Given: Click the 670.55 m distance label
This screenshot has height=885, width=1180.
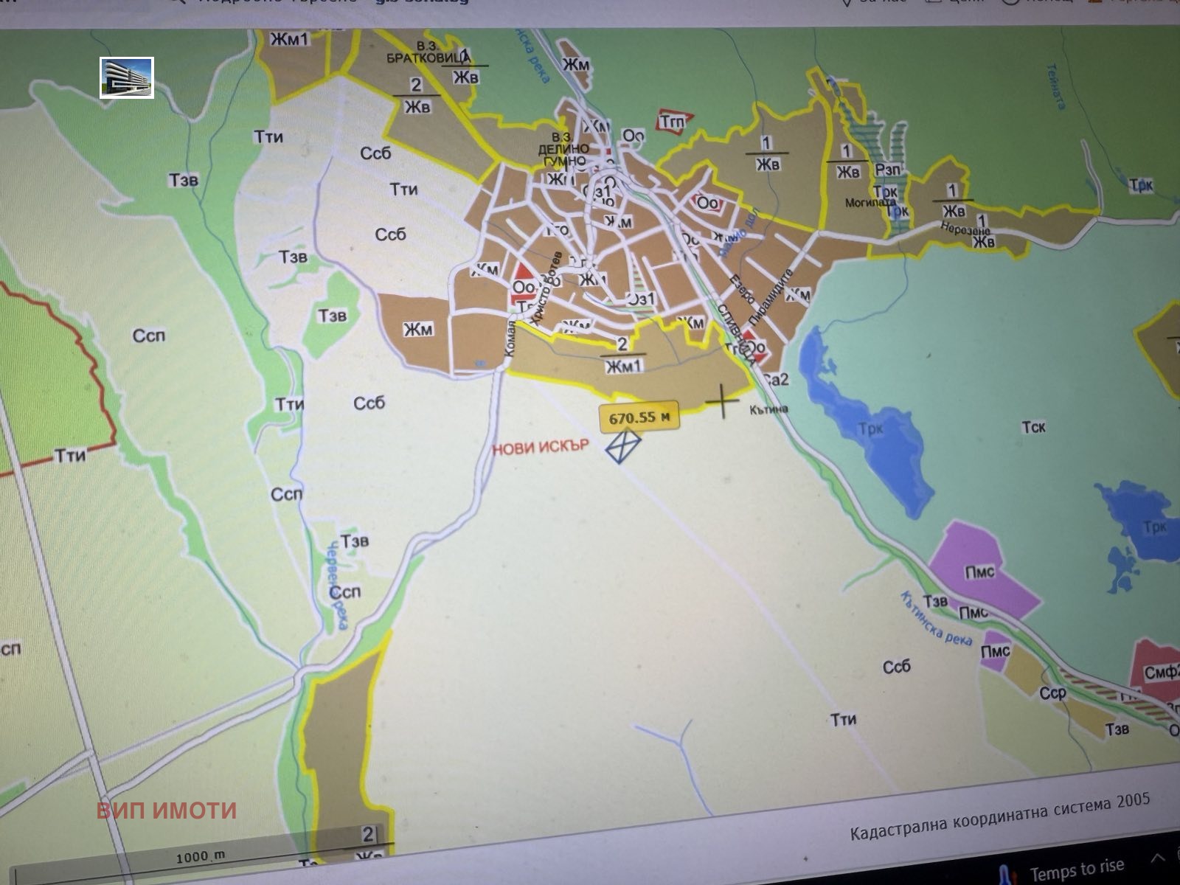Looking at the screenshot, I should 639,417.
